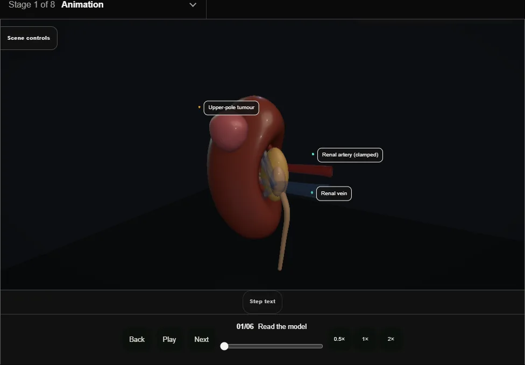Set playback speed to 1×
Screen dimensions: 525x365
365,339
